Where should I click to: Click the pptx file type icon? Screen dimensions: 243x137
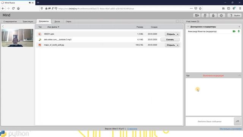pos(40,34)
